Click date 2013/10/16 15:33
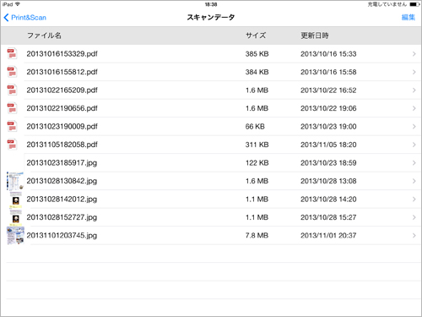Screen dimensions: 422x317 pyautogui.click(x=328, y=54)
